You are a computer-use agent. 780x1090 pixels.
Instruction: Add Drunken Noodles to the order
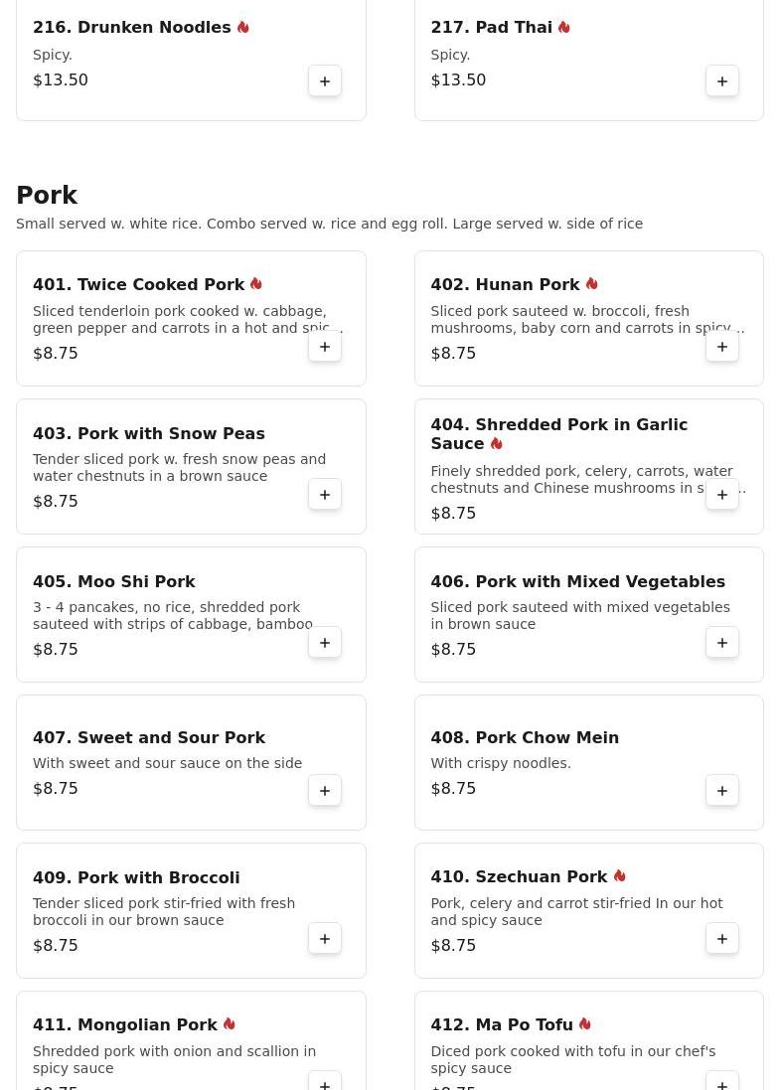(325, 81)
